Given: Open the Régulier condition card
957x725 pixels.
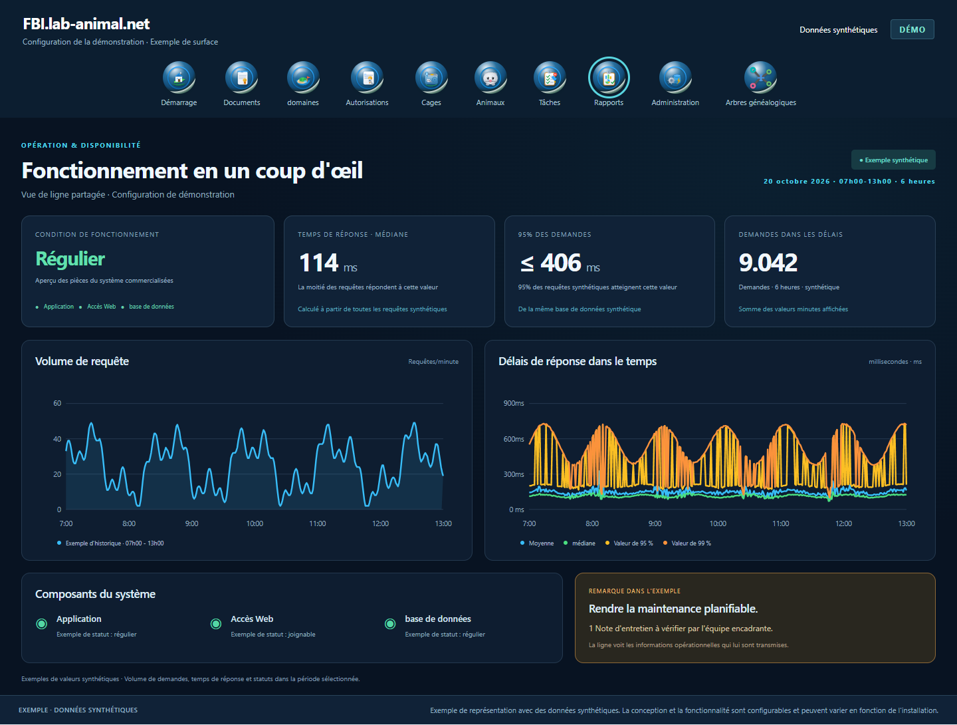Looking at the screenshot, I should 148,271.
